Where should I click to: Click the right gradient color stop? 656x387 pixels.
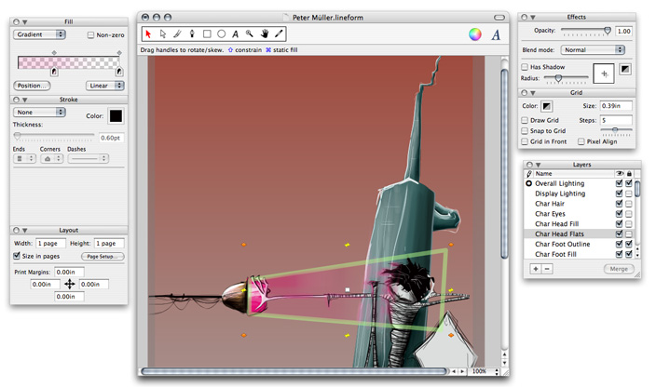[119, 72]
